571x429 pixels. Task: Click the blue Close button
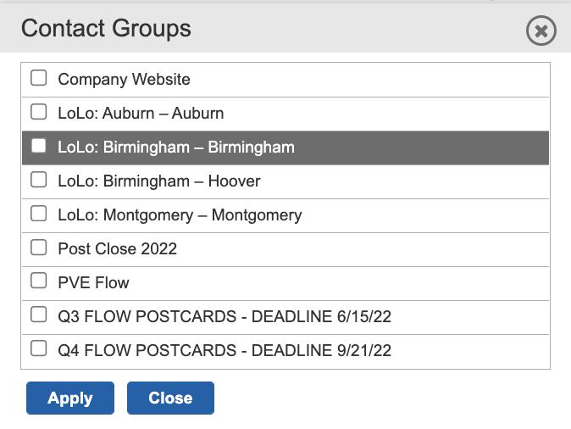pos(170,398)
